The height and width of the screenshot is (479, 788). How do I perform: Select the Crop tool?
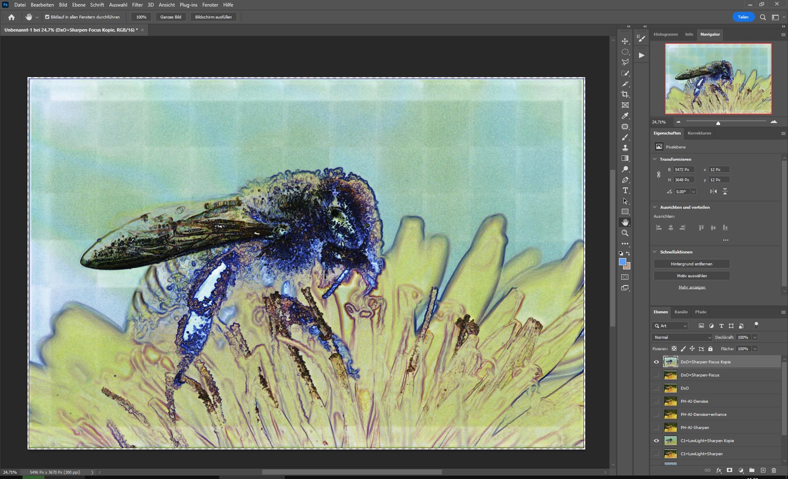(625, 94)
